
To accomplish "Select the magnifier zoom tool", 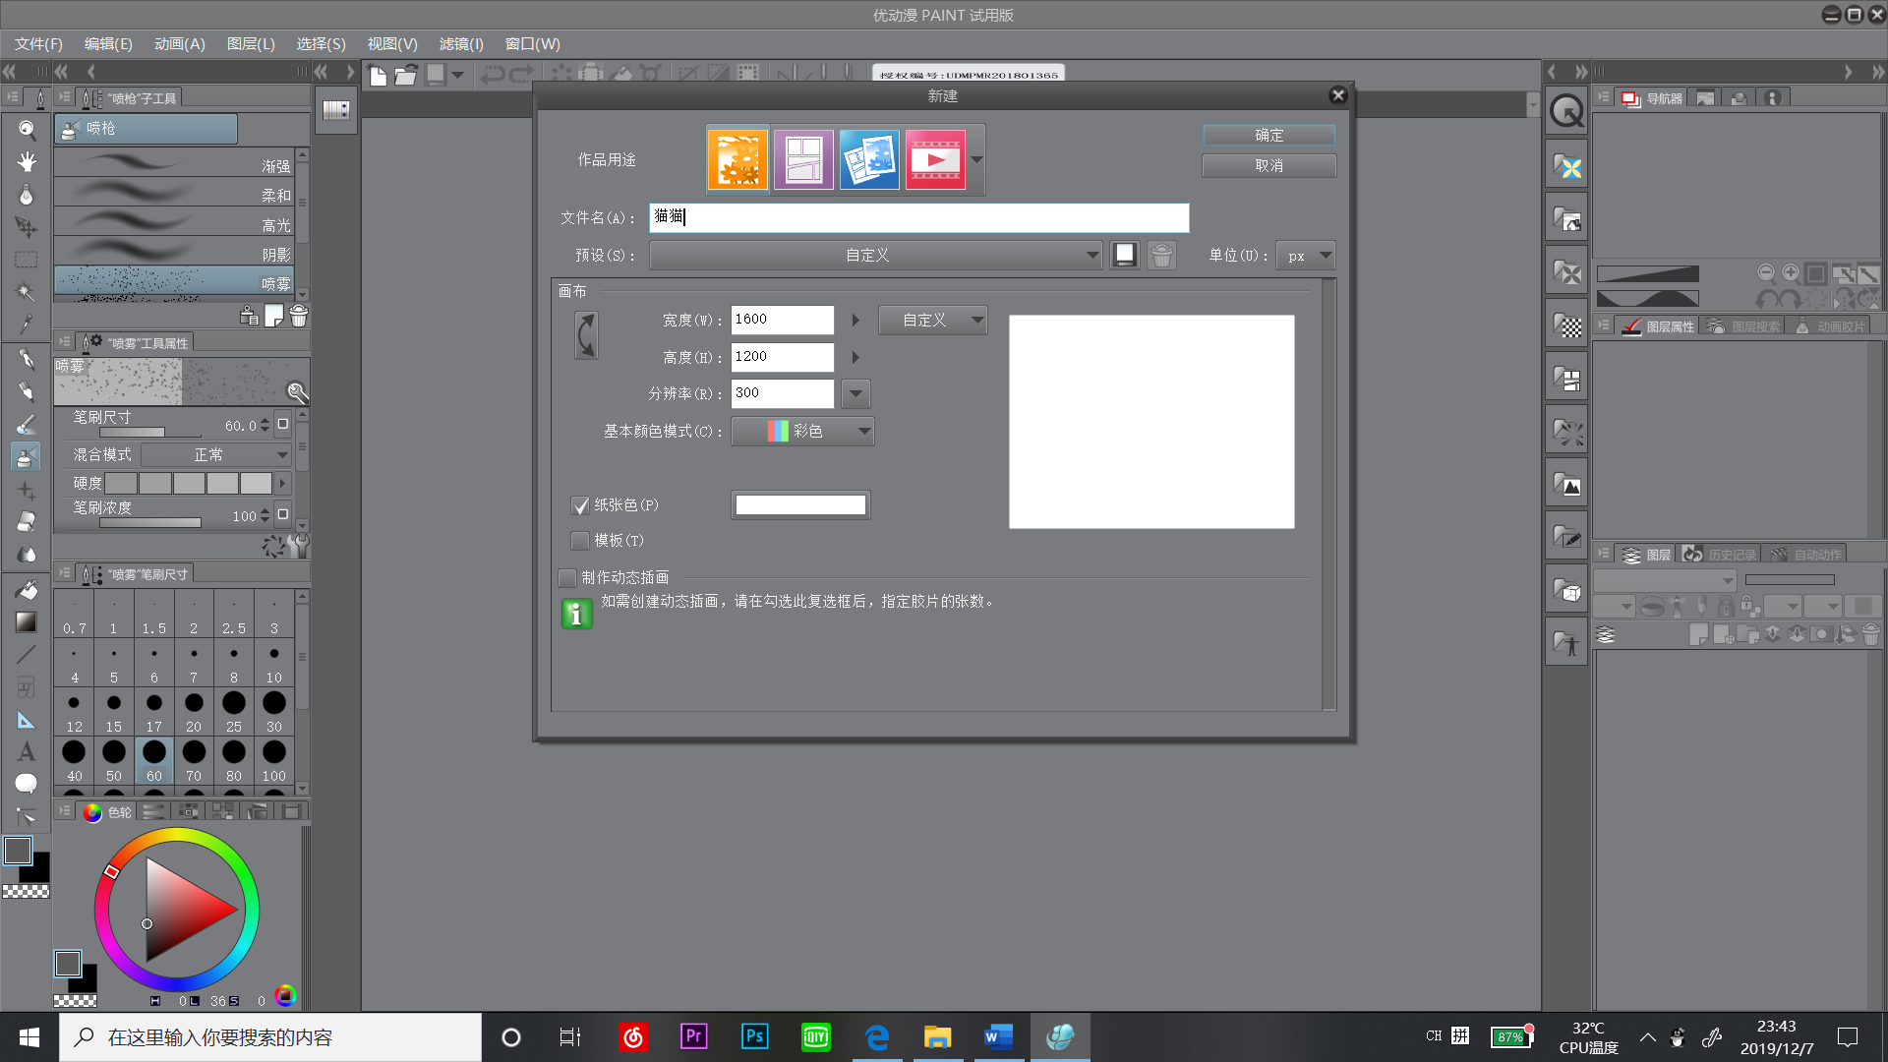I will pyautogui.click(x=27, y=130).
